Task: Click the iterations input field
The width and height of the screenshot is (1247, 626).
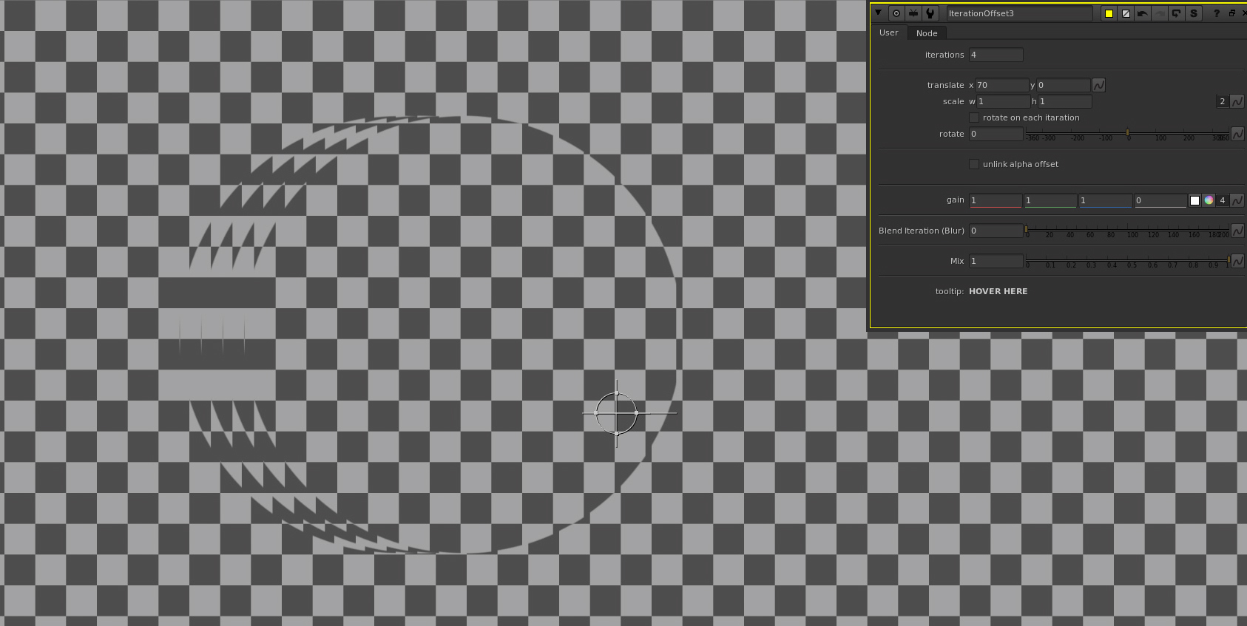Action: 996,55
